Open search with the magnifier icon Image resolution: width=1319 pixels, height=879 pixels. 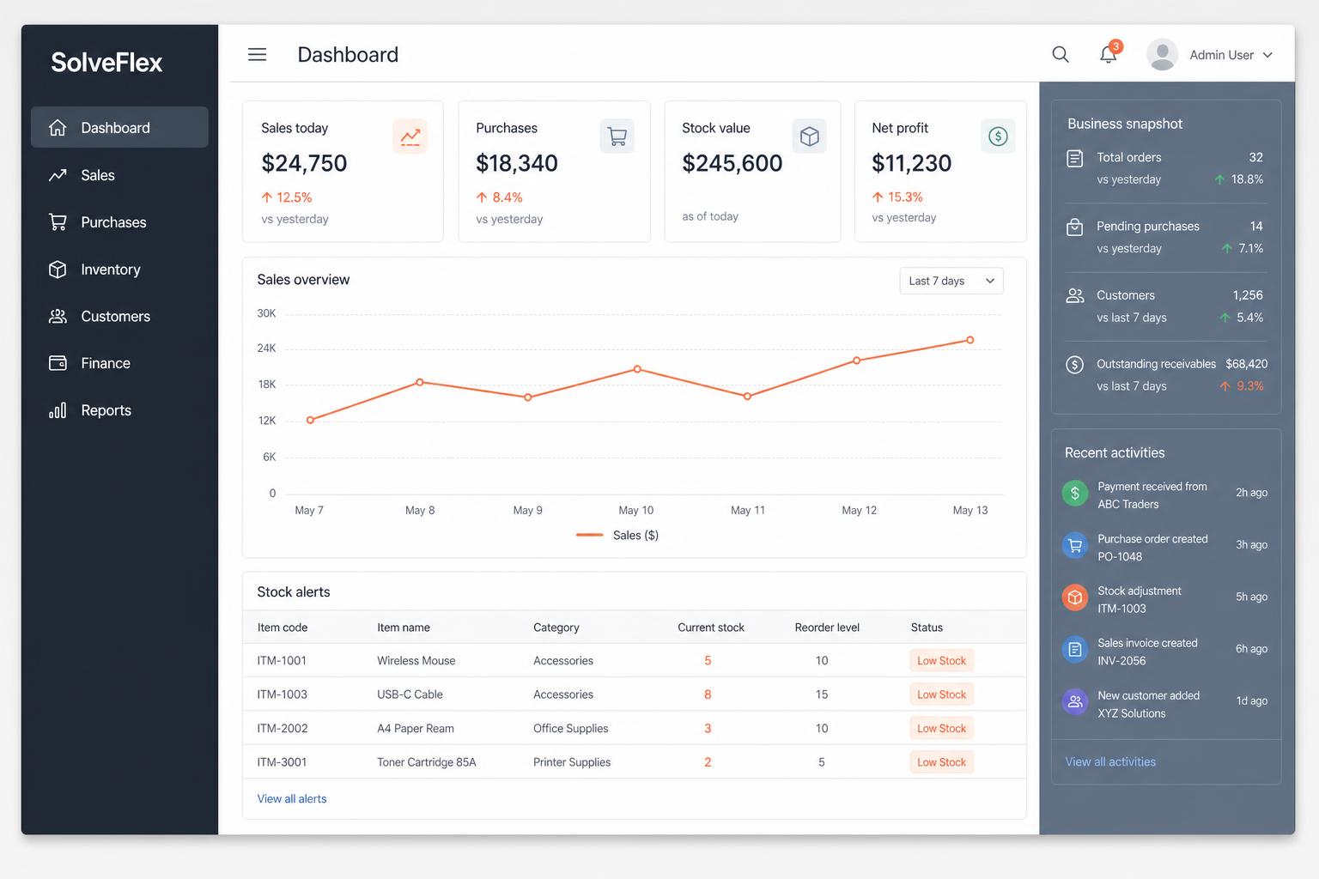(1061, 55)
